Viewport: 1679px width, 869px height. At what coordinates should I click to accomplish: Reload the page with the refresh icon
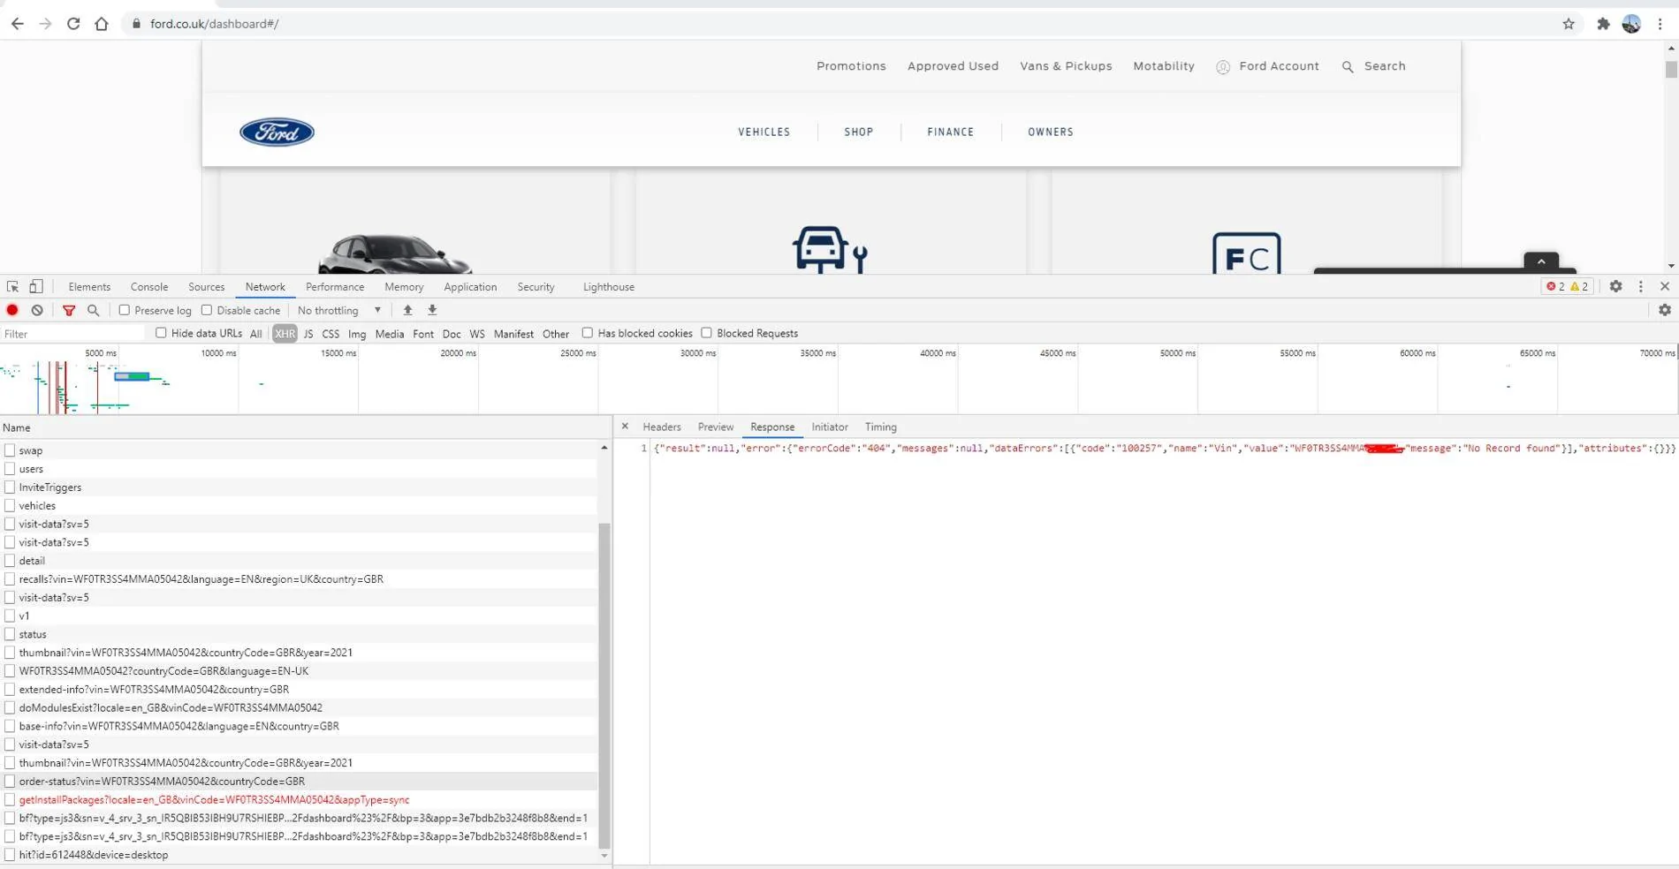tap(73, 24)
